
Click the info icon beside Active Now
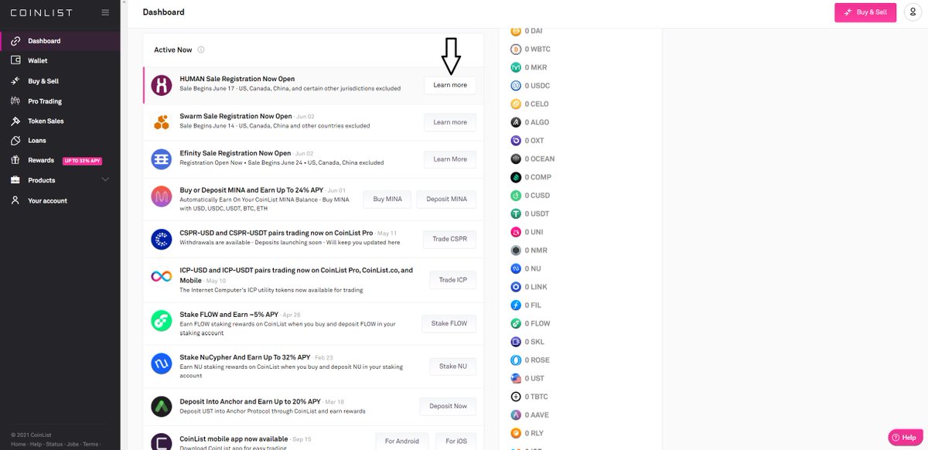click(x=201, y=49)
